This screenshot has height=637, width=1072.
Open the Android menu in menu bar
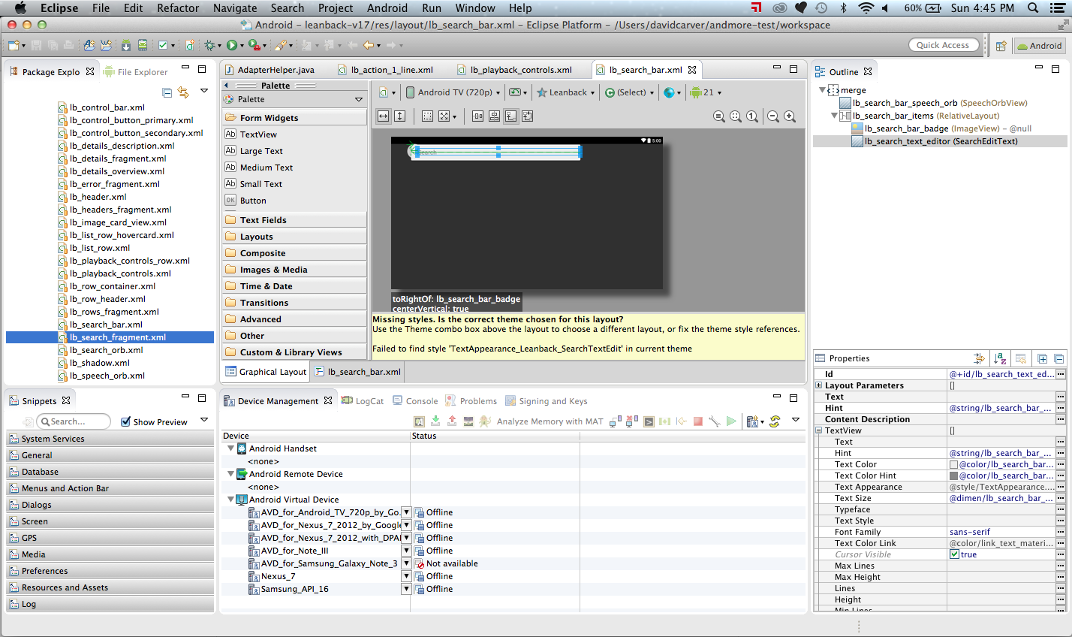coord(387,8)
